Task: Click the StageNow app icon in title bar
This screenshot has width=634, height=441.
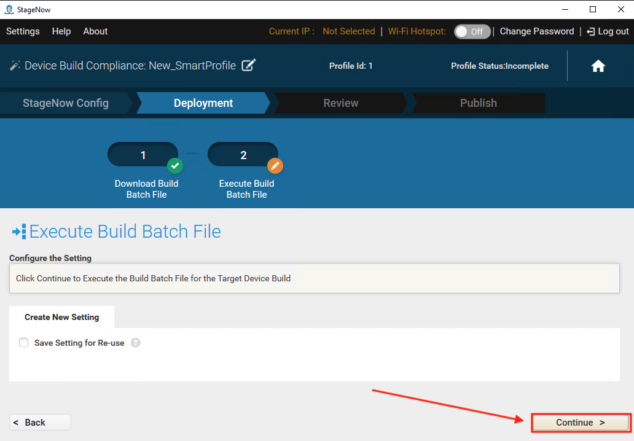Action: point(9,9)
